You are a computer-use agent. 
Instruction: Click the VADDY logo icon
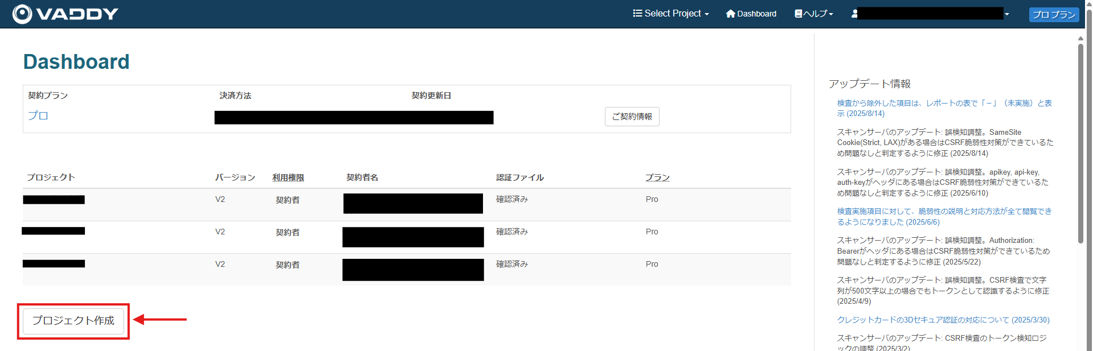[x=22, y=14]
